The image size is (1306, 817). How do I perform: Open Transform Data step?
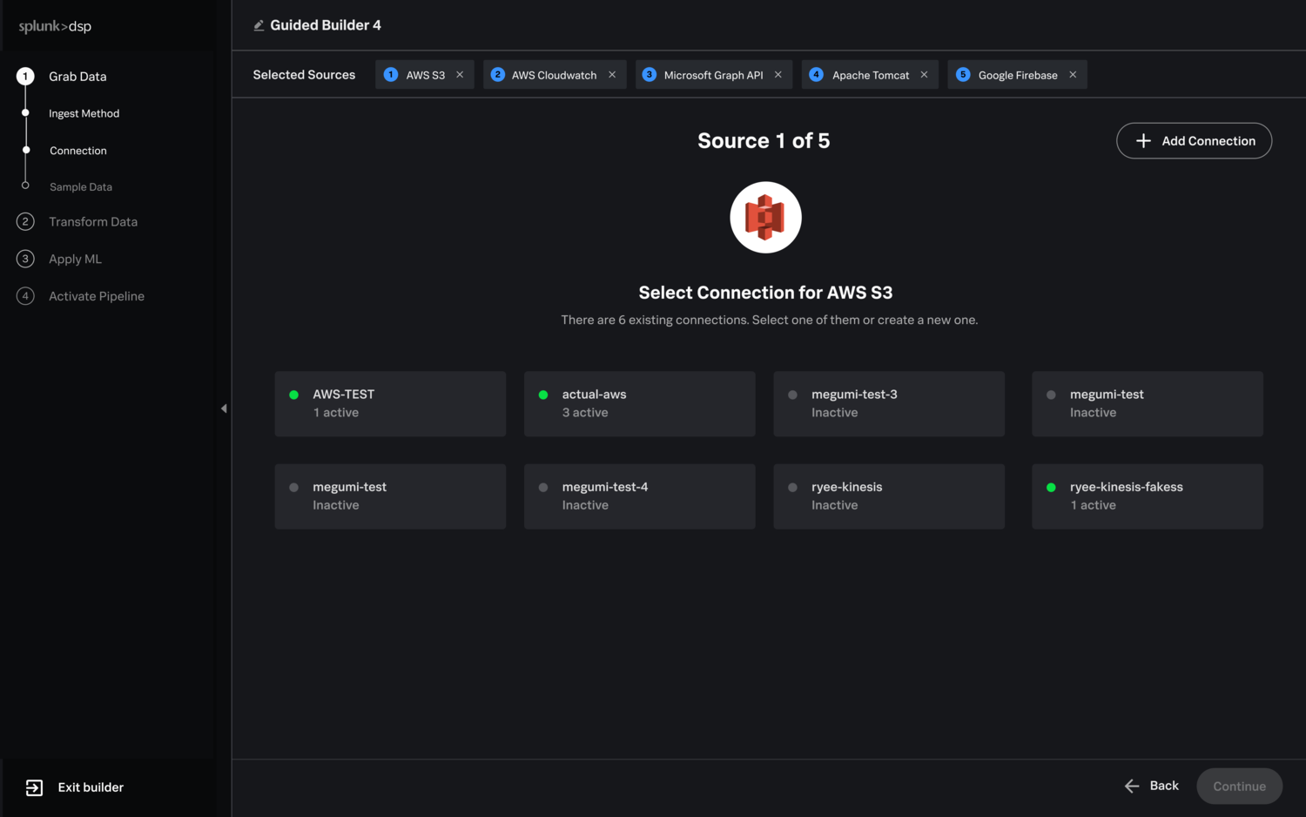click(x=93, y=222)
